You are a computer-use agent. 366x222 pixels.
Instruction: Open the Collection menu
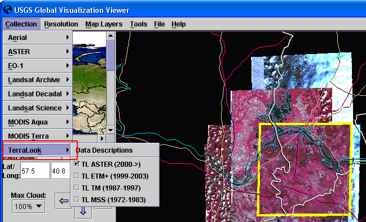21,24
